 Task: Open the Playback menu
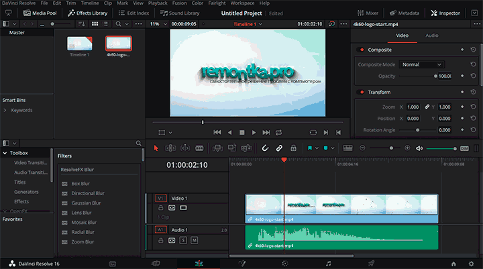pyautogui.click(x=158, y=3)
